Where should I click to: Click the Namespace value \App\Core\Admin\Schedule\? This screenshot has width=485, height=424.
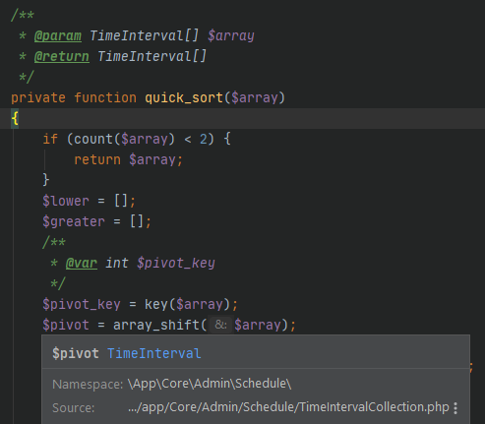[x=210, y=384]
